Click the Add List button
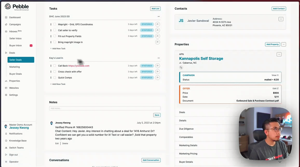This screenshot has height=167, width=300. 155,9
